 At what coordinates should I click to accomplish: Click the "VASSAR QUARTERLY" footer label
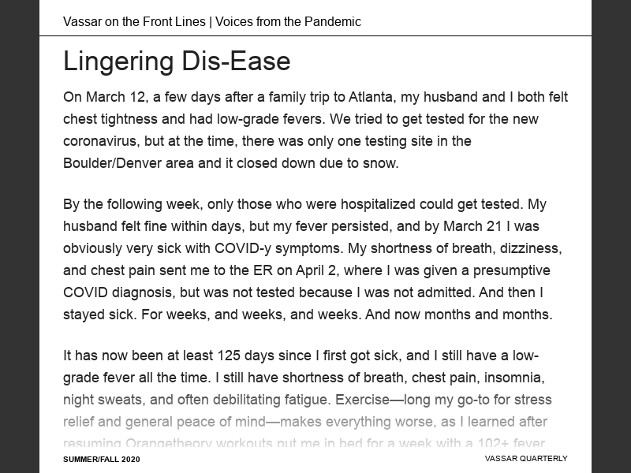526,459
